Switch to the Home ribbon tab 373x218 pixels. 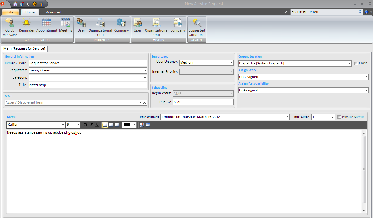tap(30, 12)
